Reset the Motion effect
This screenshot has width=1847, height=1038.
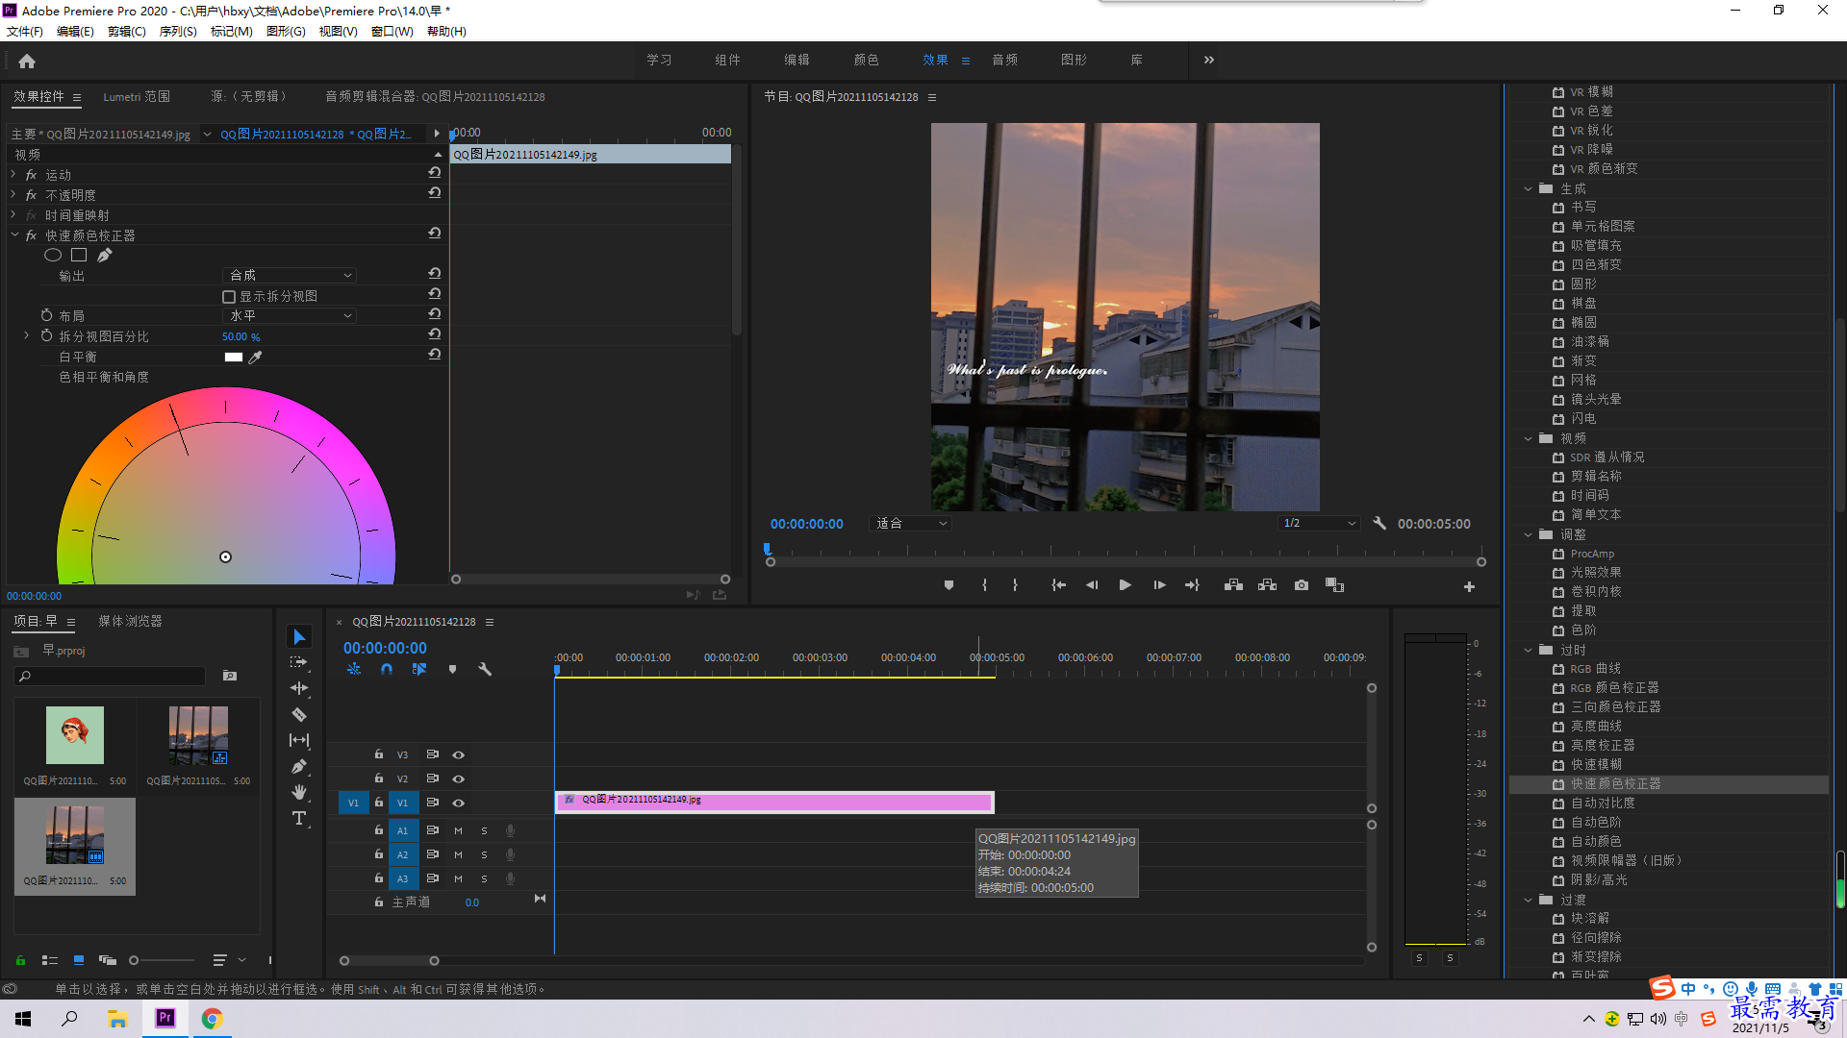(435, 173)
